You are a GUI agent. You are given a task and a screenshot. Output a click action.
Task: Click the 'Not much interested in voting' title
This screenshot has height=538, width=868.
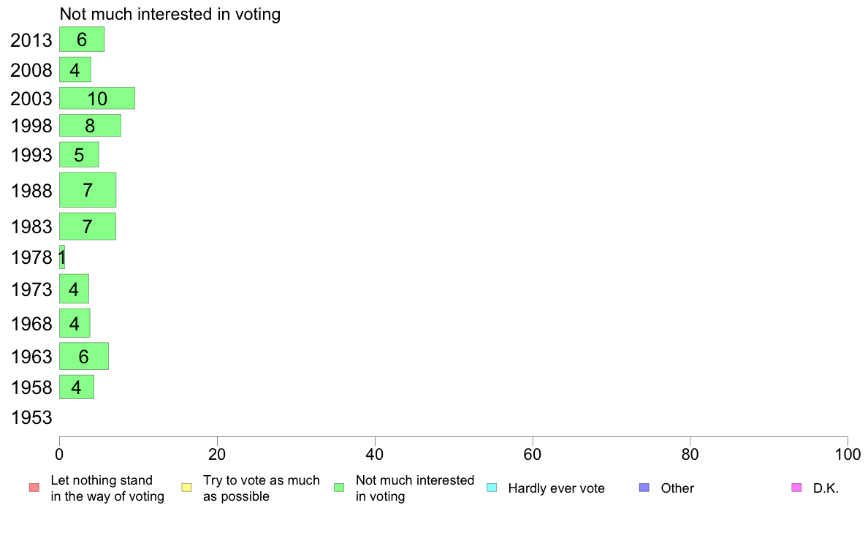point(170,14)
